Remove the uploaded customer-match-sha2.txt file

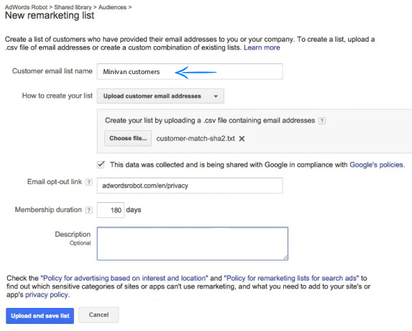(242, 139)
